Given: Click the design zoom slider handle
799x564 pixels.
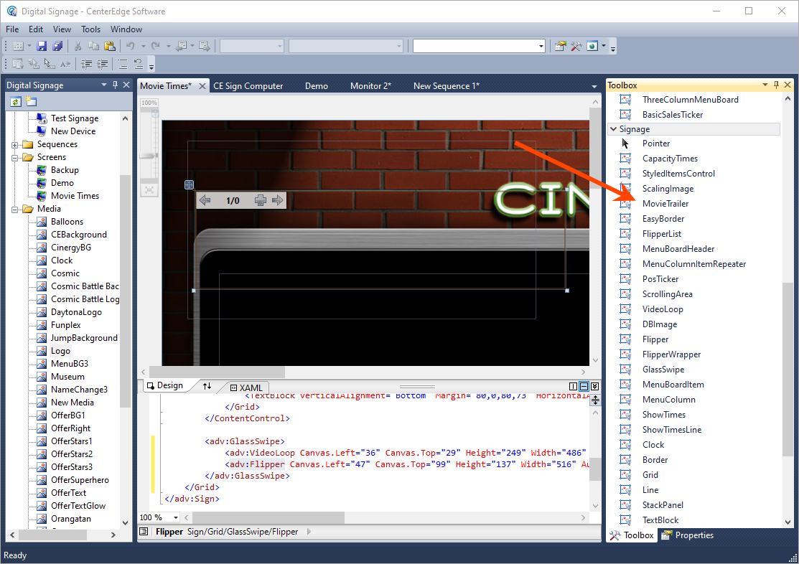Looking at the screenshot, I should pos(148,155).
